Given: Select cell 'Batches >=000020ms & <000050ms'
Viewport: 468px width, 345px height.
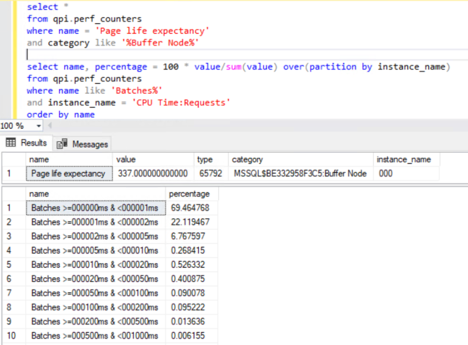Looking at the screenshot, I should coord(96,279).
